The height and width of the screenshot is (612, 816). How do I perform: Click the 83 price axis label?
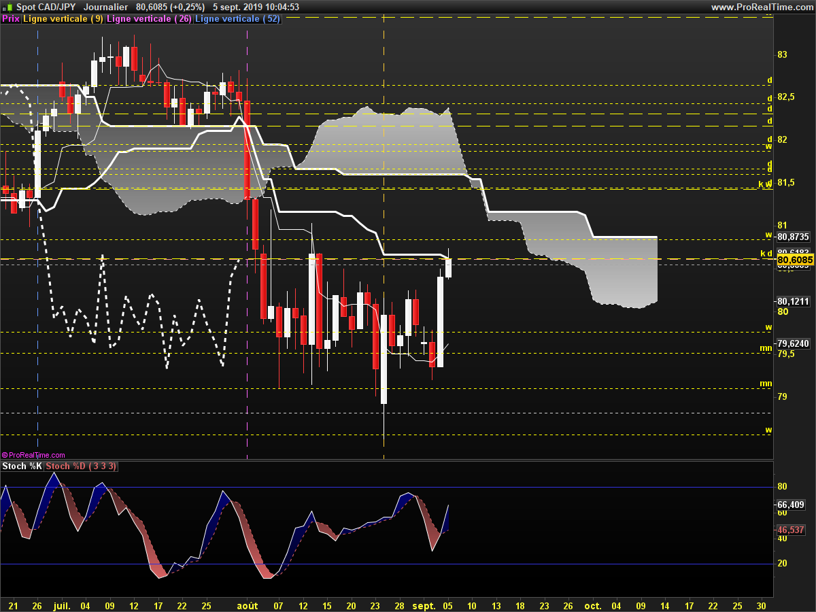782,54
